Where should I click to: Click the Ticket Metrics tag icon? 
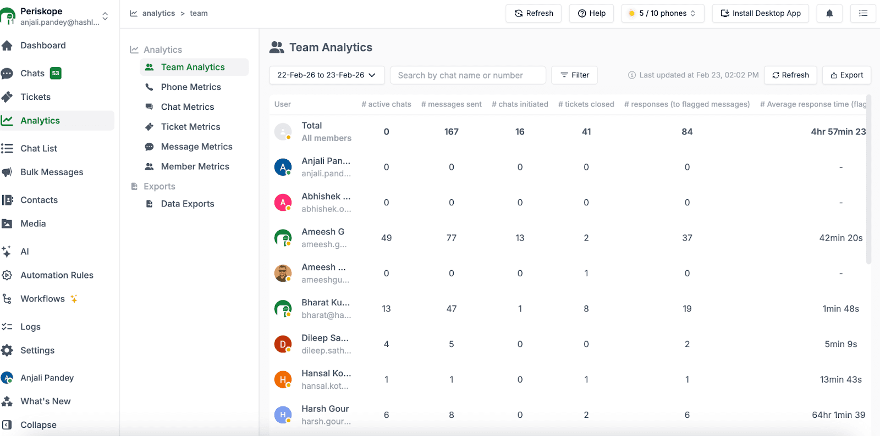(149, 127)
